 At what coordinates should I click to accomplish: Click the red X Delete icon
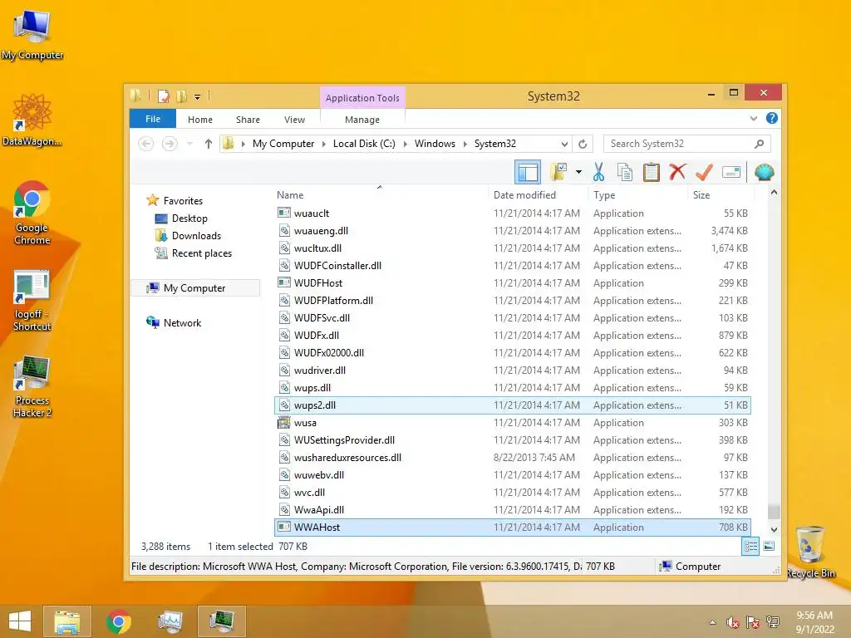click(676, 172)
